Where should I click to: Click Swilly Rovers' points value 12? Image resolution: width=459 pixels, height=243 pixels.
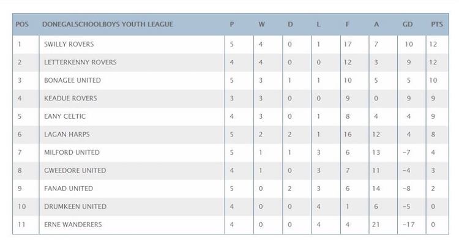click(433, 44)
